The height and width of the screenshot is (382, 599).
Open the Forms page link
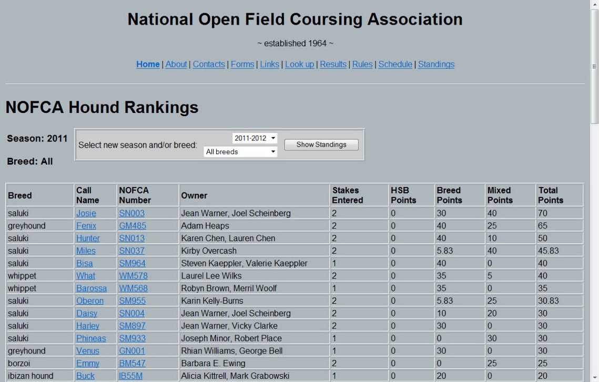[242, 64]
